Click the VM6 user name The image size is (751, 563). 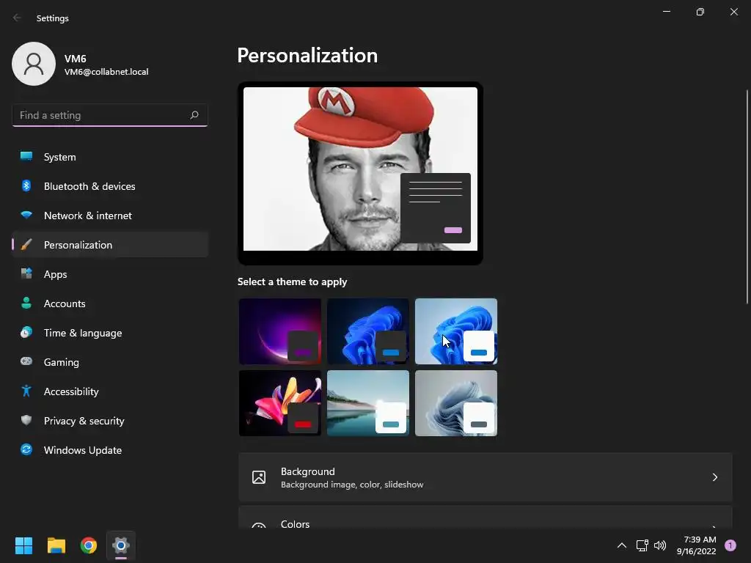coord(76,59)
